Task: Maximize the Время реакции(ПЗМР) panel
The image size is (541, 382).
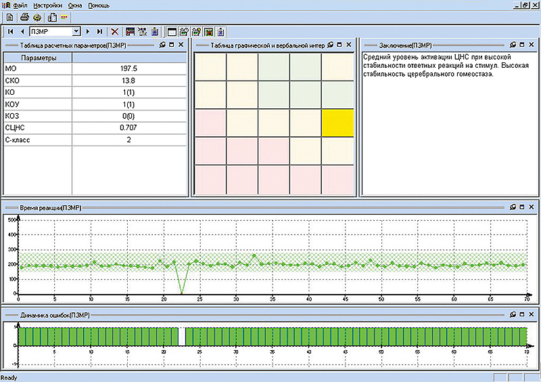Action: 523,206
